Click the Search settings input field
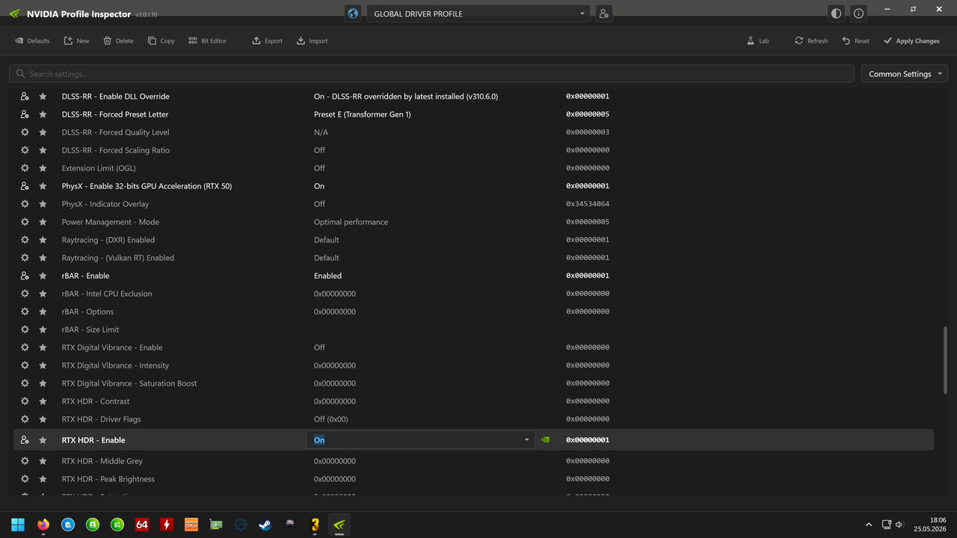The image size is (957, 538). [x=431, y=74]
